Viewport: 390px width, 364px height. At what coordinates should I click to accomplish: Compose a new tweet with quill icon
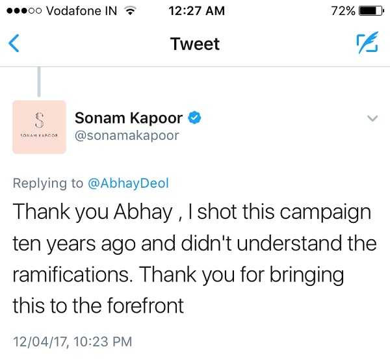click(367, 42)
